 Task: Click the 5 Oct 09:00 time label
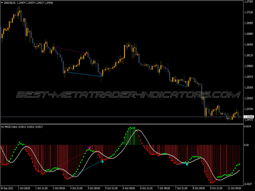(x=94, y=188)
